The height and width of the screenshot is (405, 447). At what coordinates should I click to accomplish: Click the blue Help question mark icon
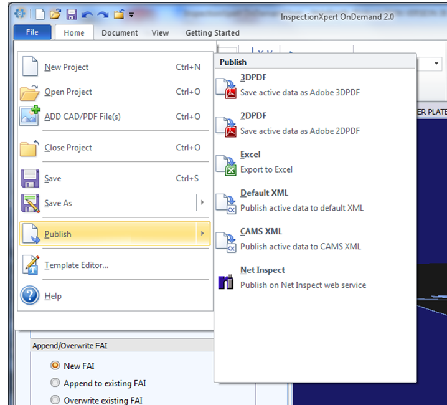point(30,295)
